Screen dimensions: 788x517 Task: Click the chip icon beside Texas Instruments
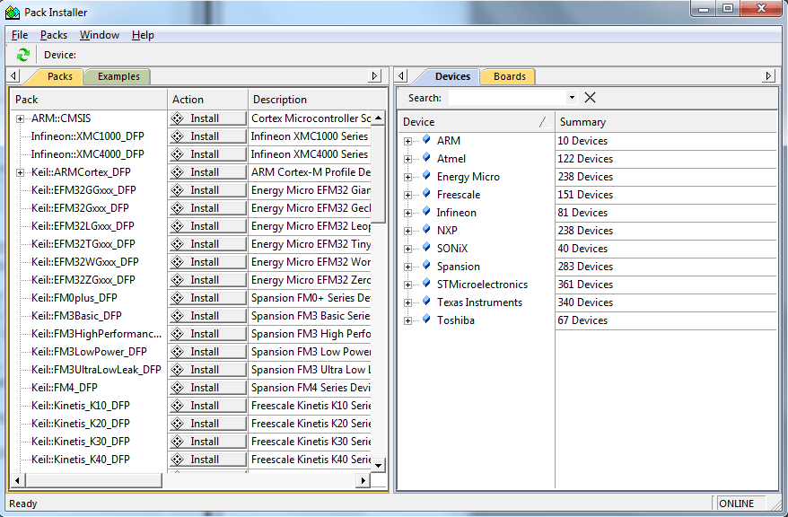[426, 302]
